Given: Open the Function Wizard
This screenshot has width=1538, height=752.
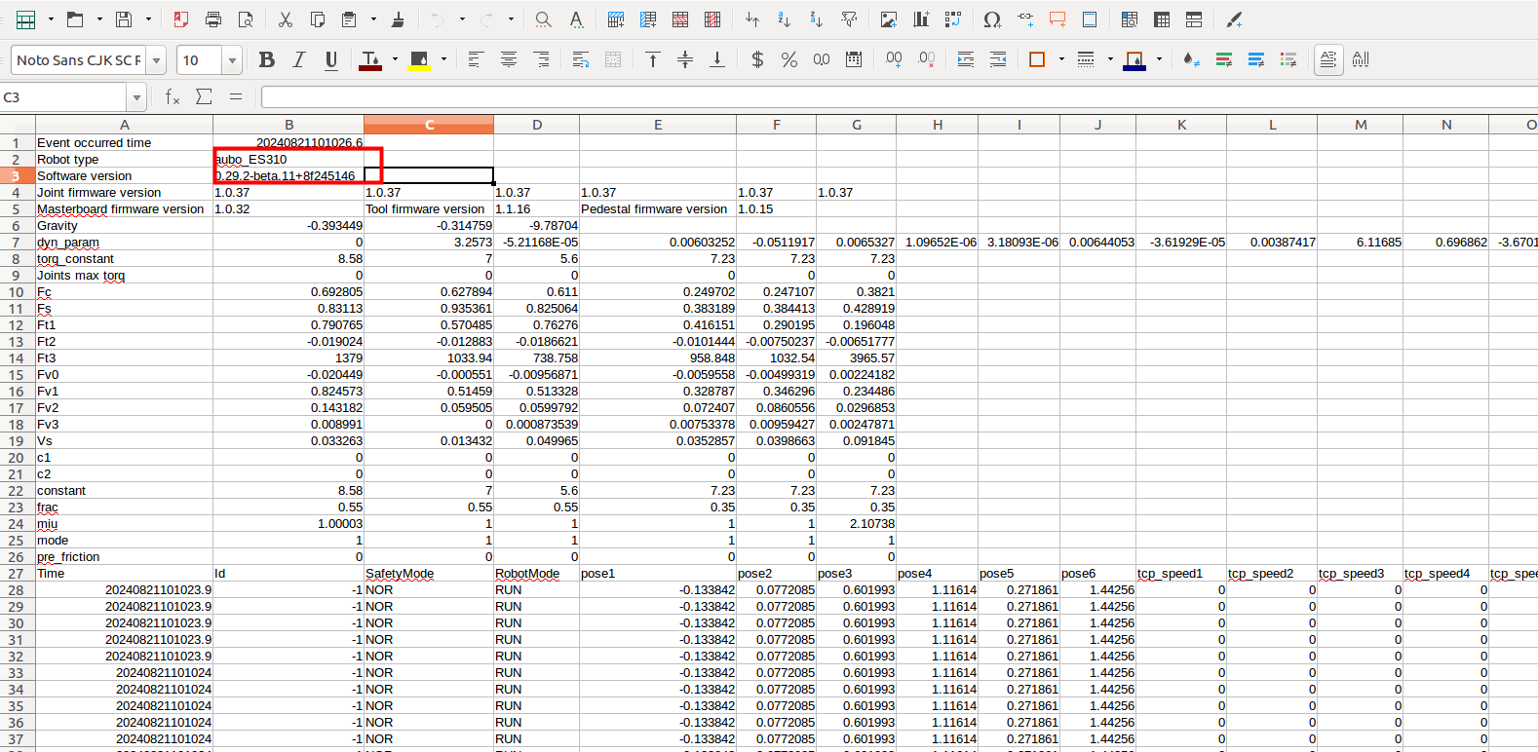Looking at the screenshot, I should click(x=173, y=96).
